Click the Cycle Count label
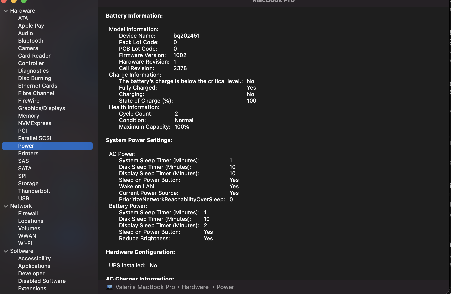Screen dimensions: 451x294 pyautogui.click(x=136, y=114)
